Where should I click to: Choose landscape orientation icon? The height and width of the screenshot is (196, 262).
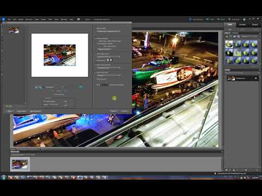tap(111, 60)
